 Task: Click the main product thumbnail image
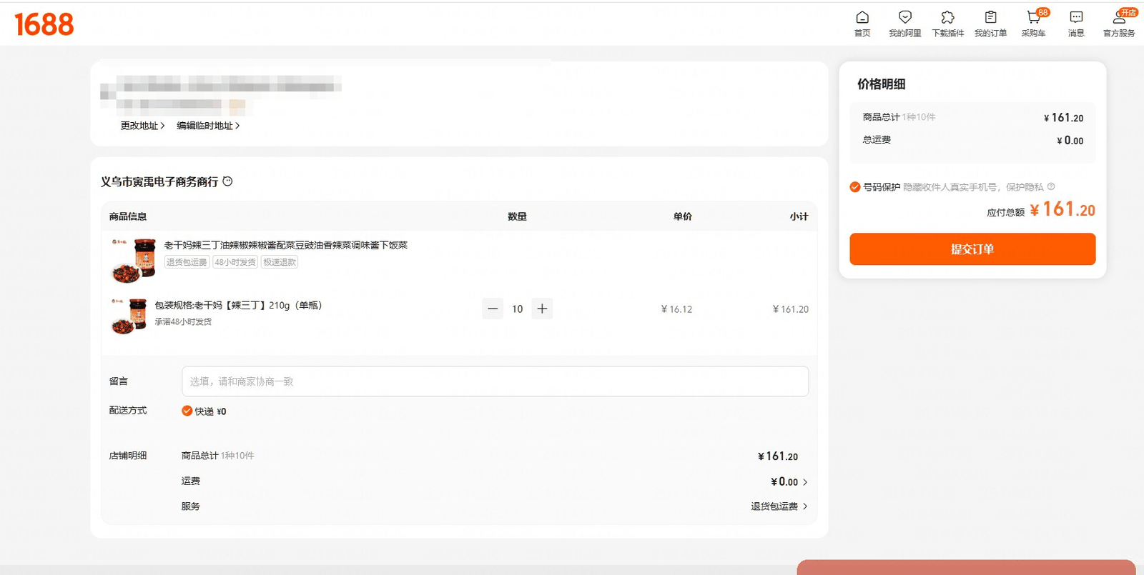point(133,261)
